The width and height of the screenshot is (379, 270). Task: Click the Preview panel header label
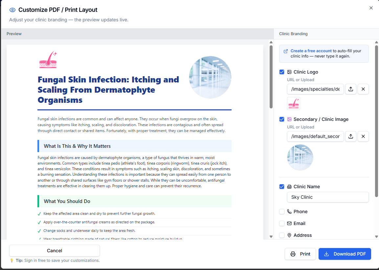pyautogui.click(x=14, y=34)
